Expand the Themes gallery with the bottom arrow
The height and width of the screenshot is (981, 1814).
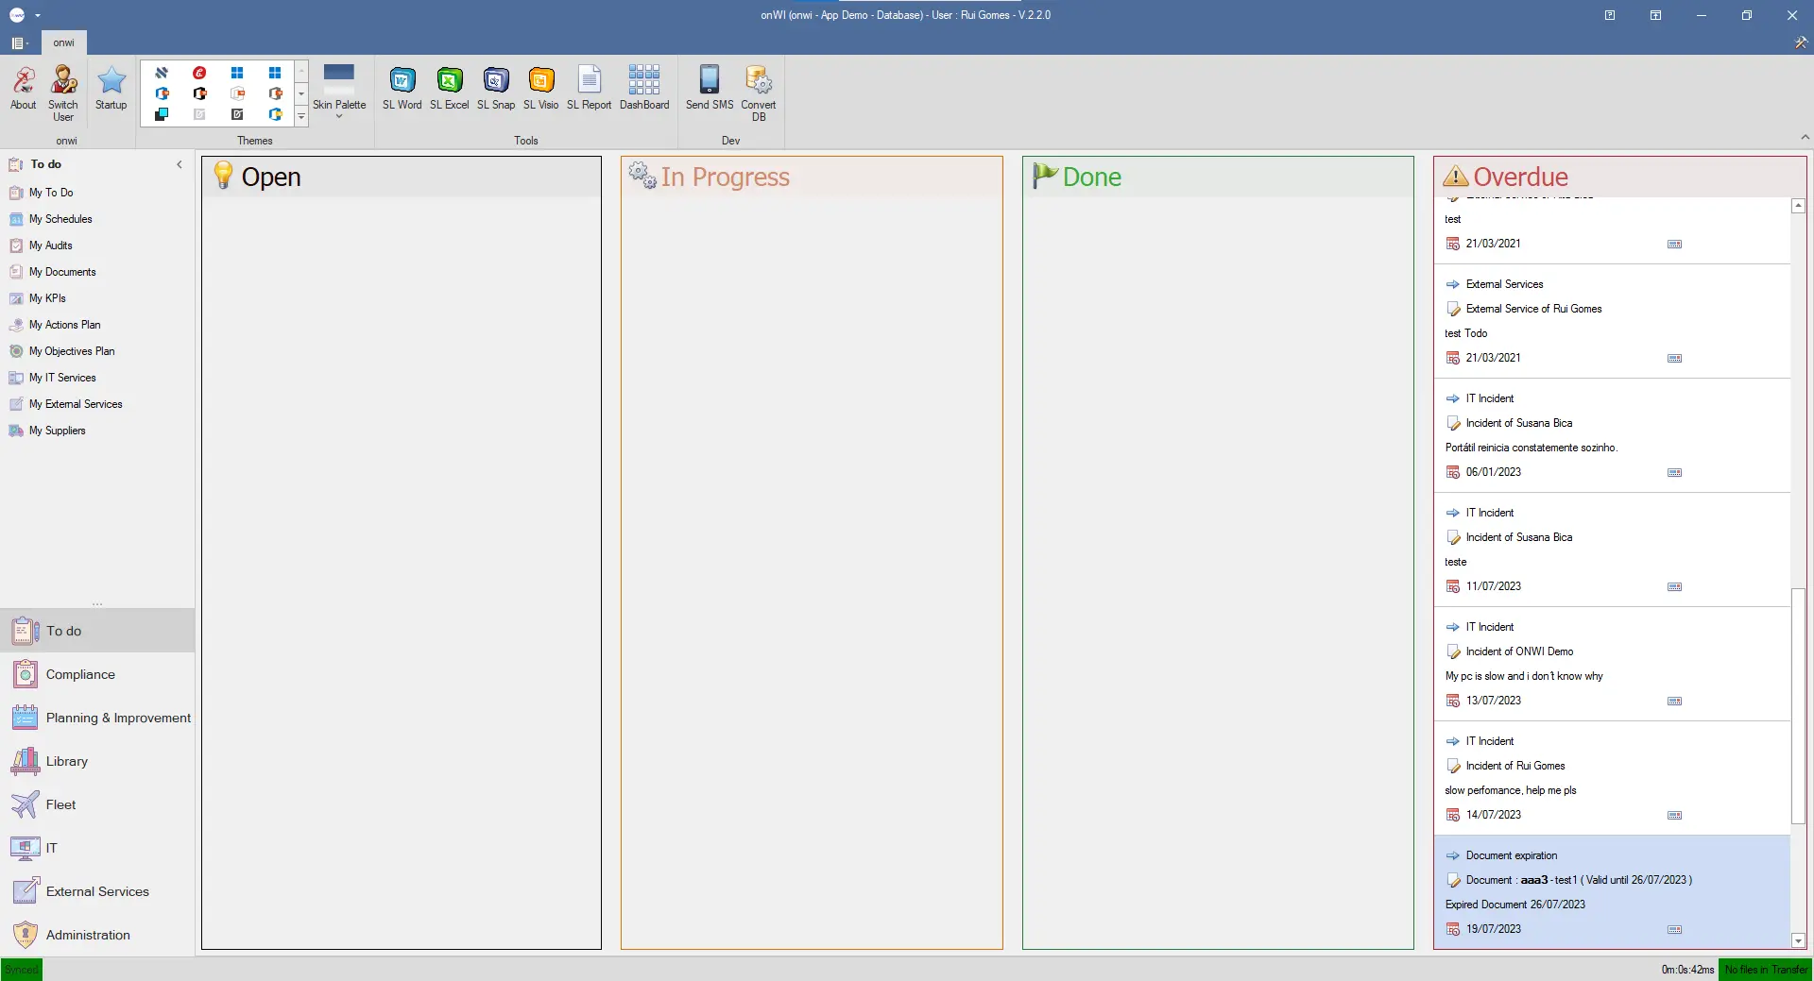[x=301, y=117]
